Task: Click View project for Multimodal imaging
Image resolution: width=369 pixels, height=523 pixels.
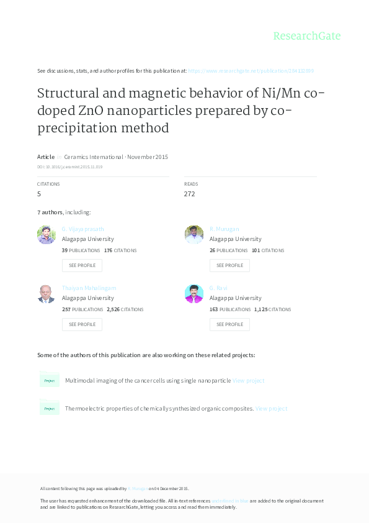Action: click(248, 380)
